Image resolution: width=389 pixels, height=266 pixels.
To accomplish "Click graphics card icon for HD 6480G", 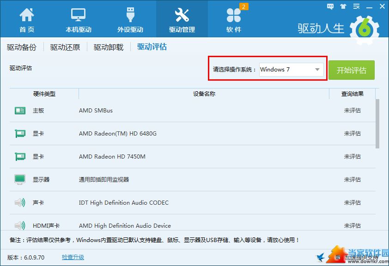I will (x=20, y=134).
